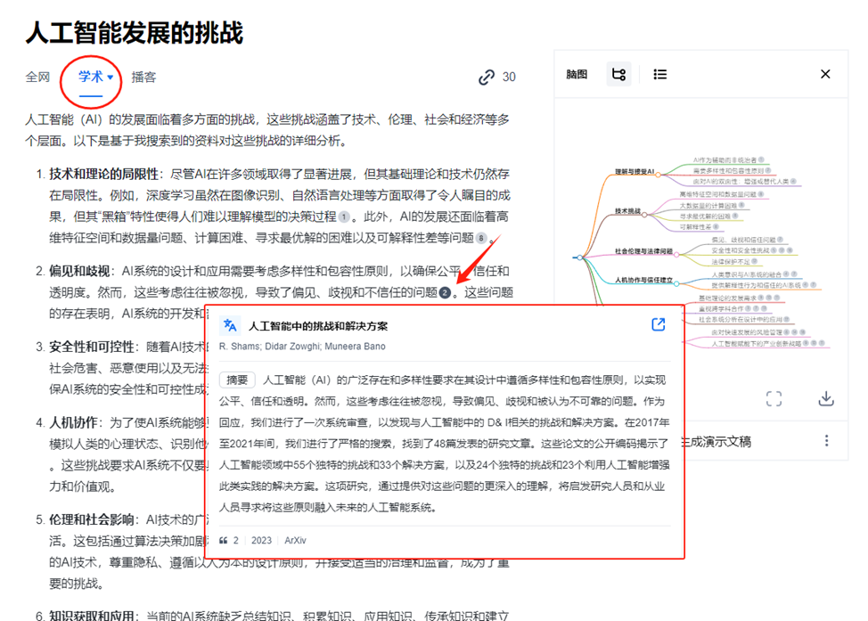Switch the mind map panel to mind map view
The height and width of the screenshot is (621, 868).
pyautogui.click(x=620, y=74)
